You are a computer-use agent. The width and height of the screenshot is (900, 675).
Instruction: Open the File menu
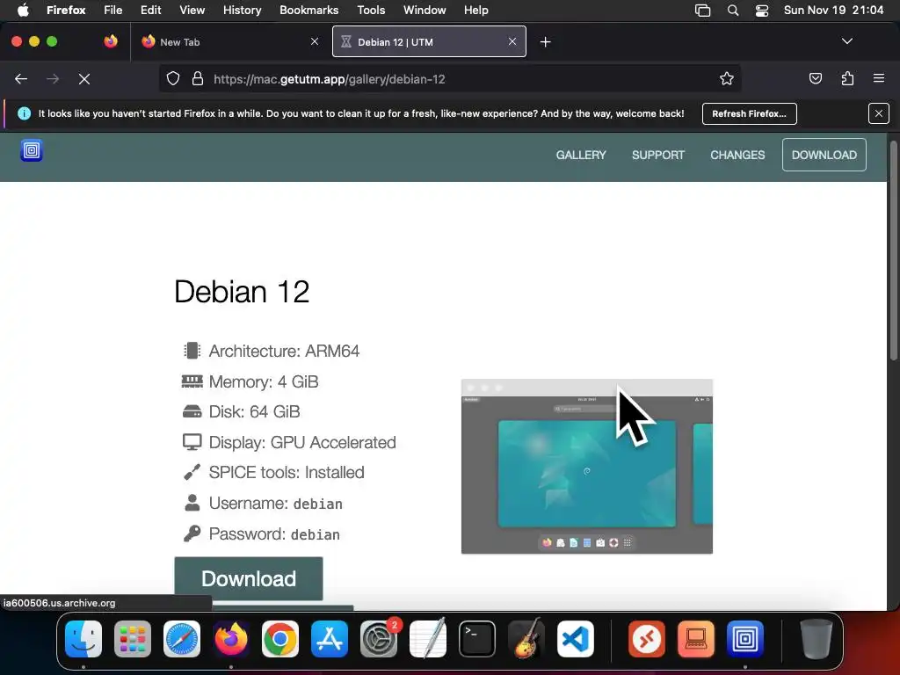click(113, 10)
